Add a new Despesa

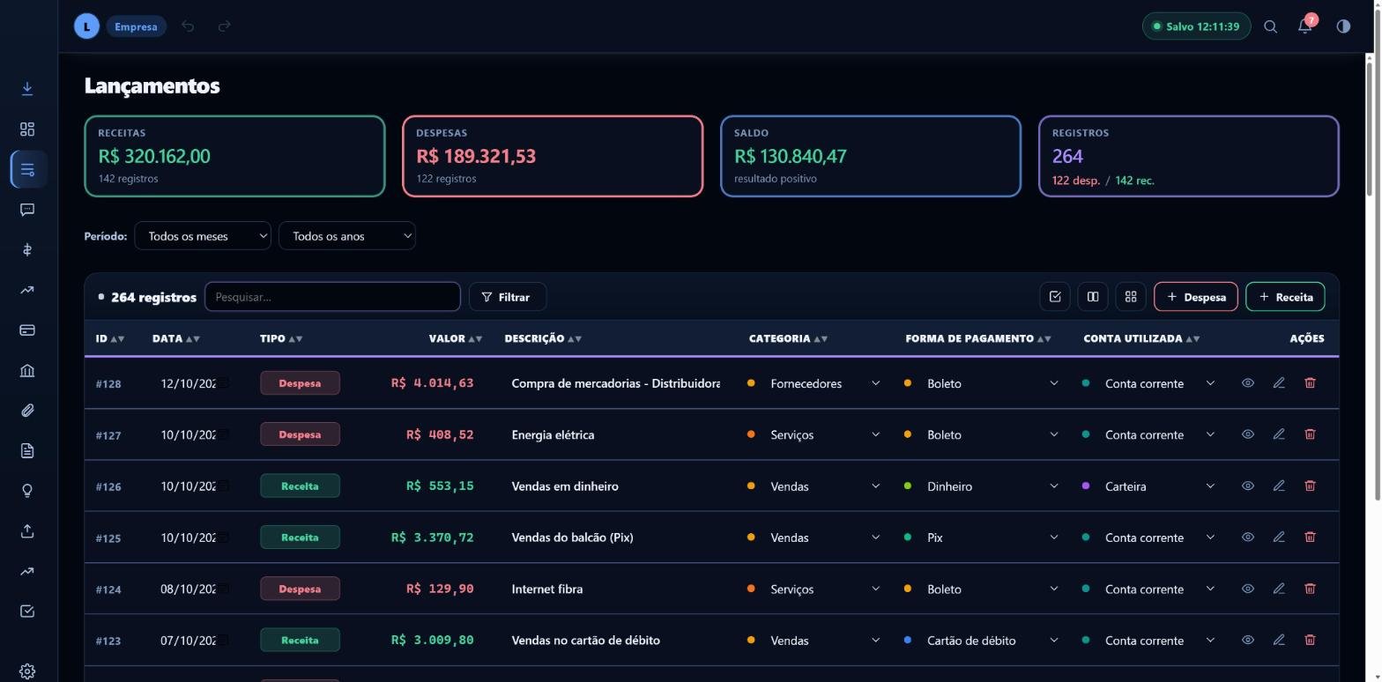1196,297
